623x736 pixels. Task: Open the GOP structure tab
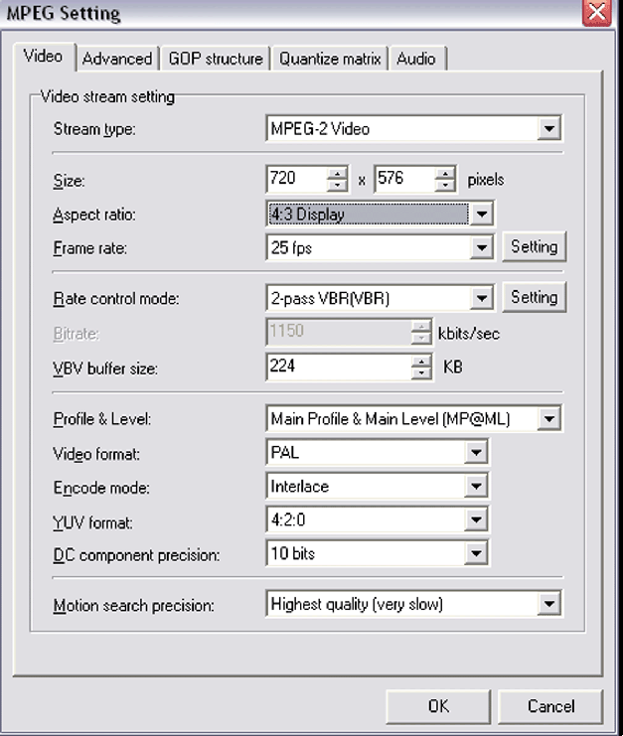click(x=216, y=59)
